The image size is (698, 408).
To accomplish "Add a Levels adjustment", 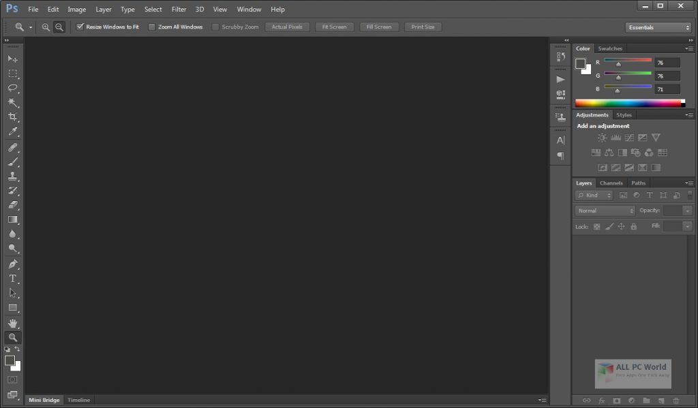I will click(x=616, y=138).
